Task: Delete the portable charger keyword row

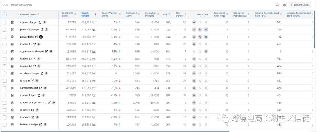Action: (12, 30)
